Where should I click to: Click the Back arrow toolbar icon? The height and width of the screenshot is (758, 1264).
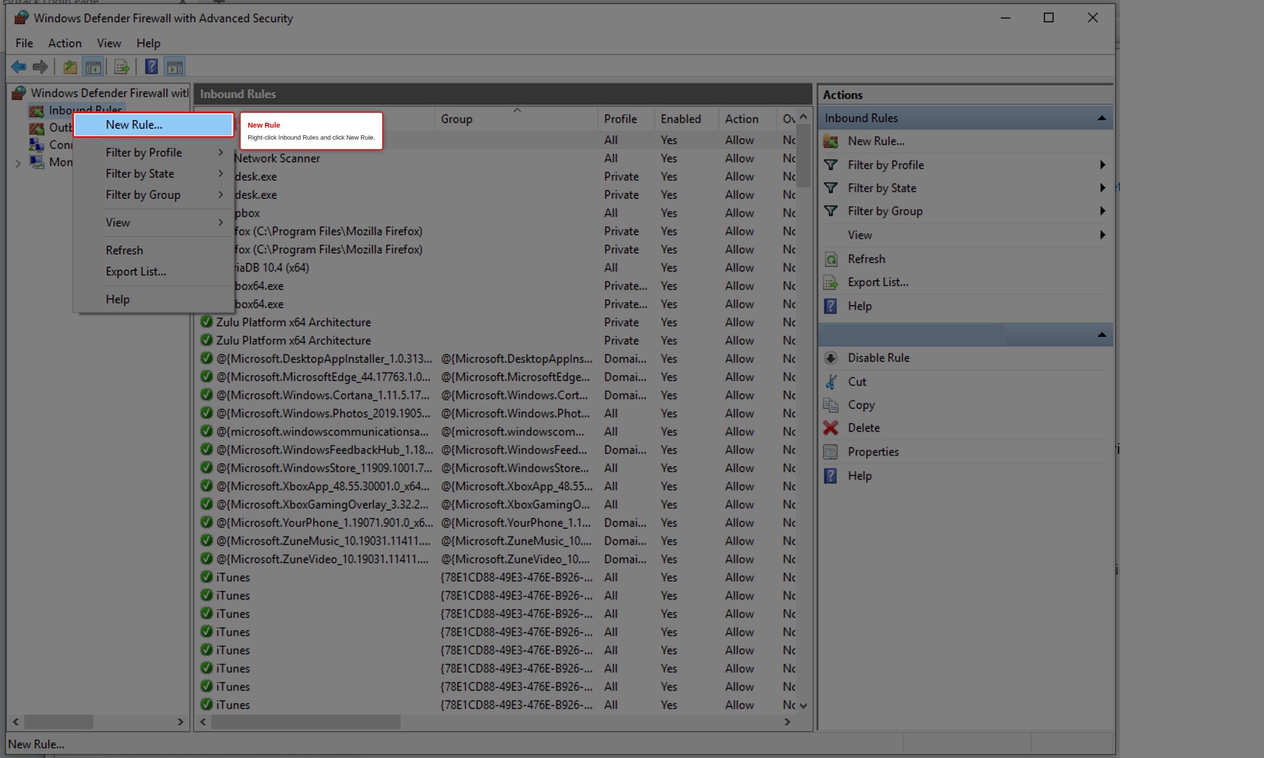click(x=18, y=66)
